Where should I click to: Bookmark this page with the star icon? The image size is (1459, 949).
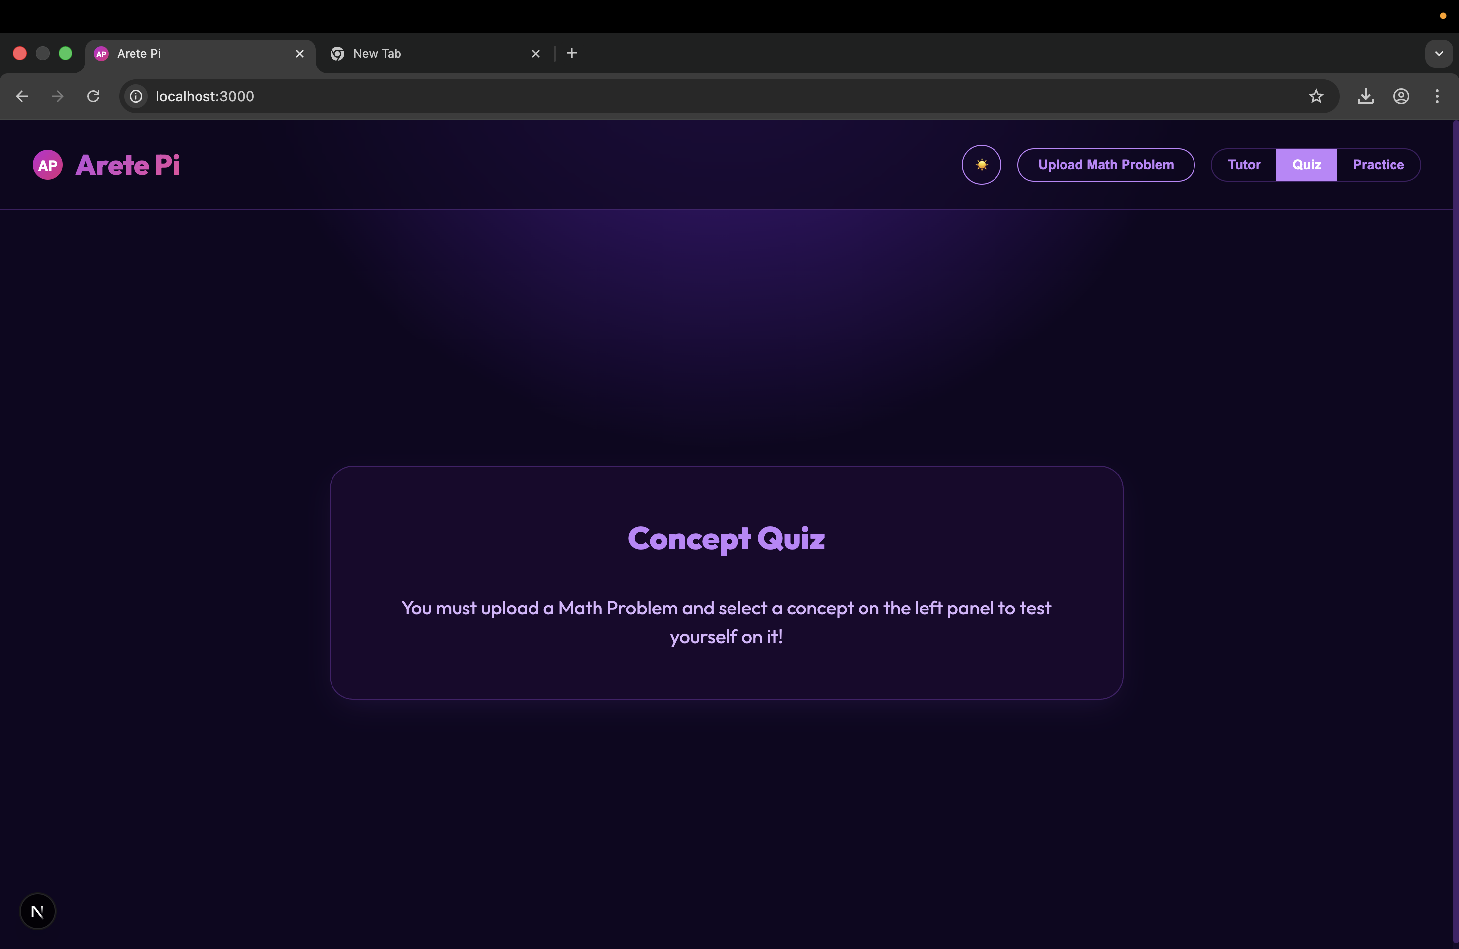1316,96
